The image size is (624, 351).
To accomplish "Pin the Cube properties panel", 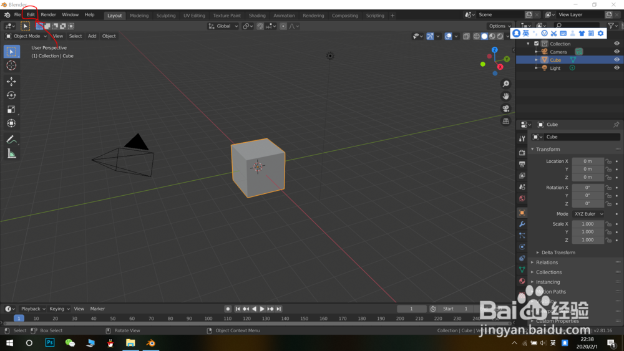I will coord(616,125).
